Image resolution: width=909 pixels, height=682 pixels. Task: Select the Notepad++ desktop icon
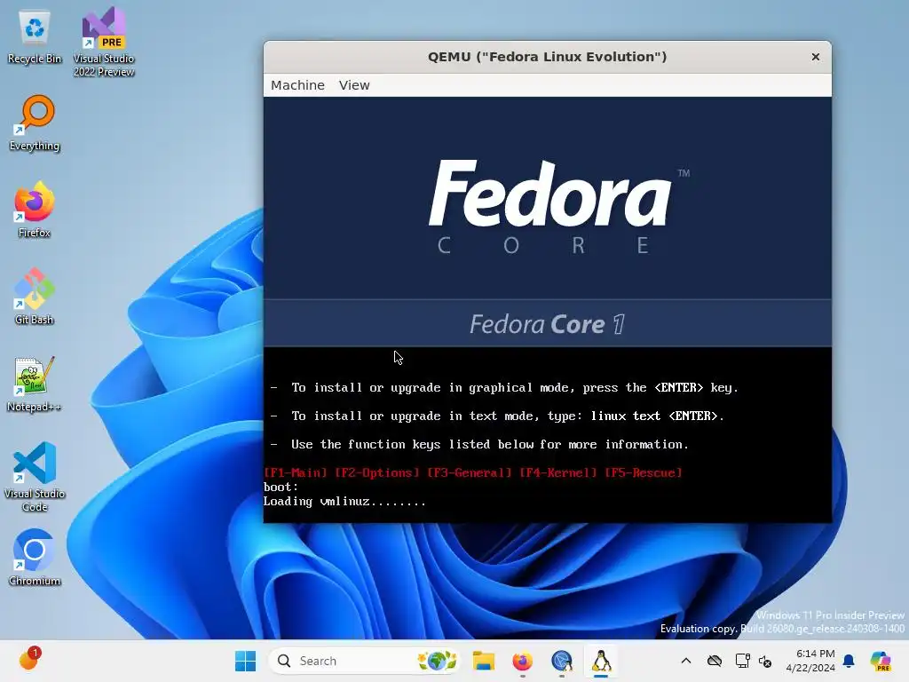tap(35, 384)
